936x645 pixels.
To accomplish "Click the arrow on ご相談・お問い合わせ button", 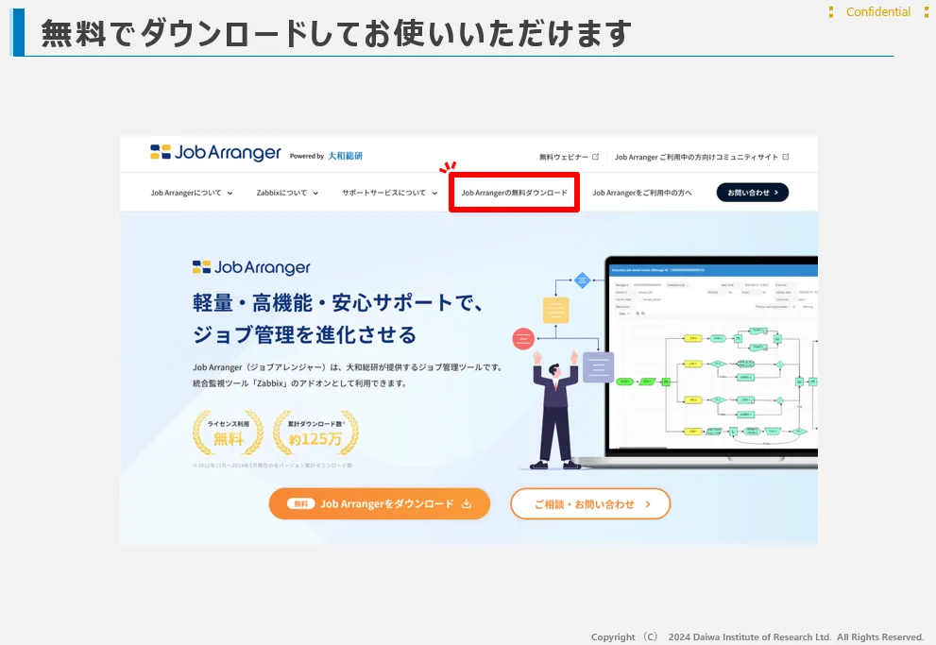I will pos(648,504).
